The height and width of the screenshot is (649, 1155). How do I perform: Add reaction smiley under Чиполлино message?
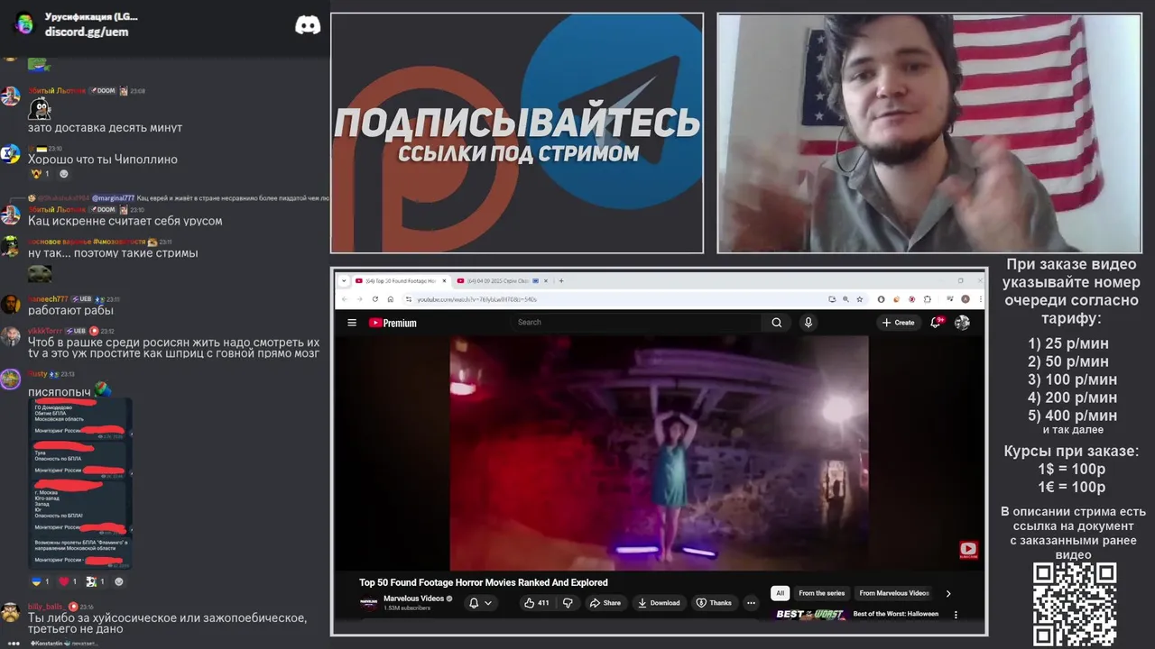(x=63, y=174)
